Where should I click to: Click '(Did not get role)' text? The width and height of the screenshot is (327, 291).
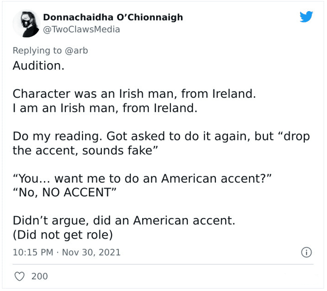(x=63, y=235)
